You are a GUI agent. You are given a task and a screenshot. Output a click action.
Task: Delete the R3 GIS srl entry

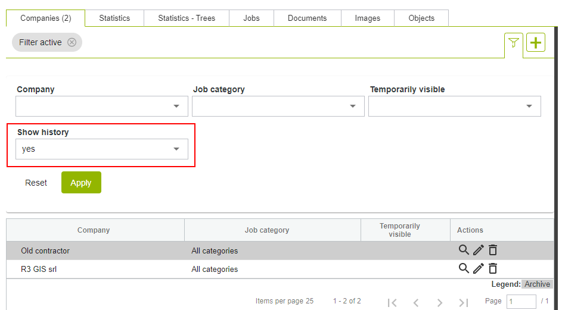coord(493,269)
